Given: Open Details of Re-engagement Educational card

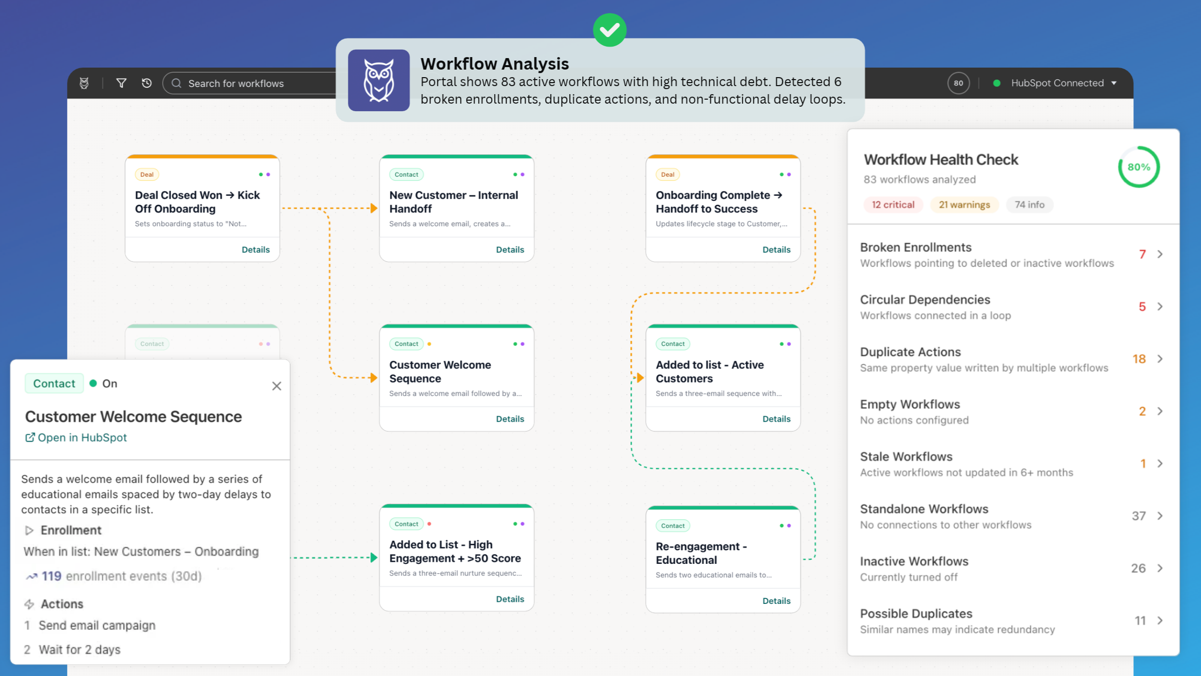Looking at the screenshot, I should tap(776, 601).
